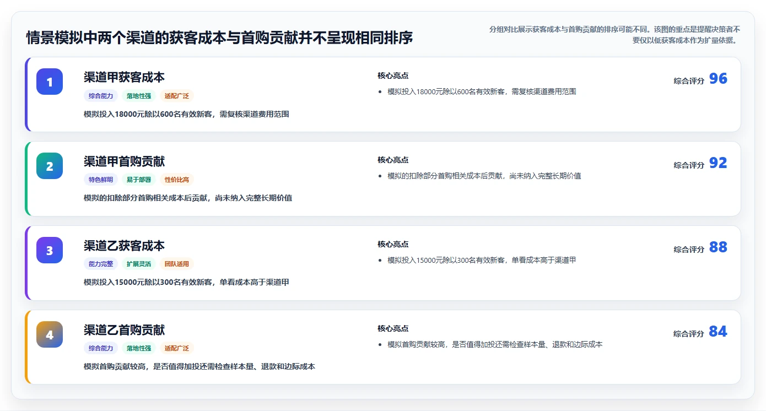Viewport: 766px width, 411px height.
Task: Click the score 84
Action: coord(718,332)
